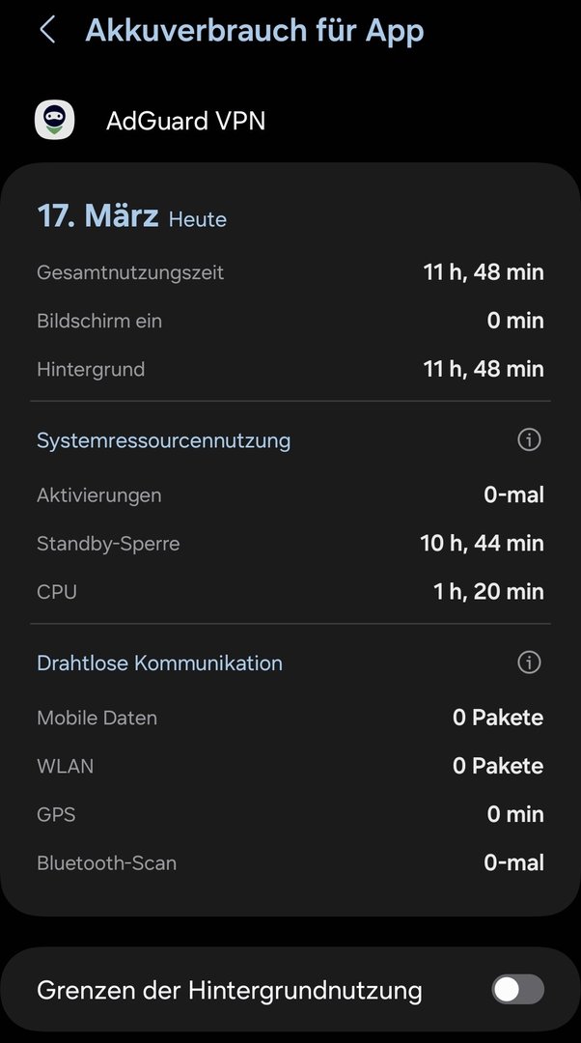
Task: Select the Bluetooth-Scan row
Action: pyautogui.click(x=290, y=862)
